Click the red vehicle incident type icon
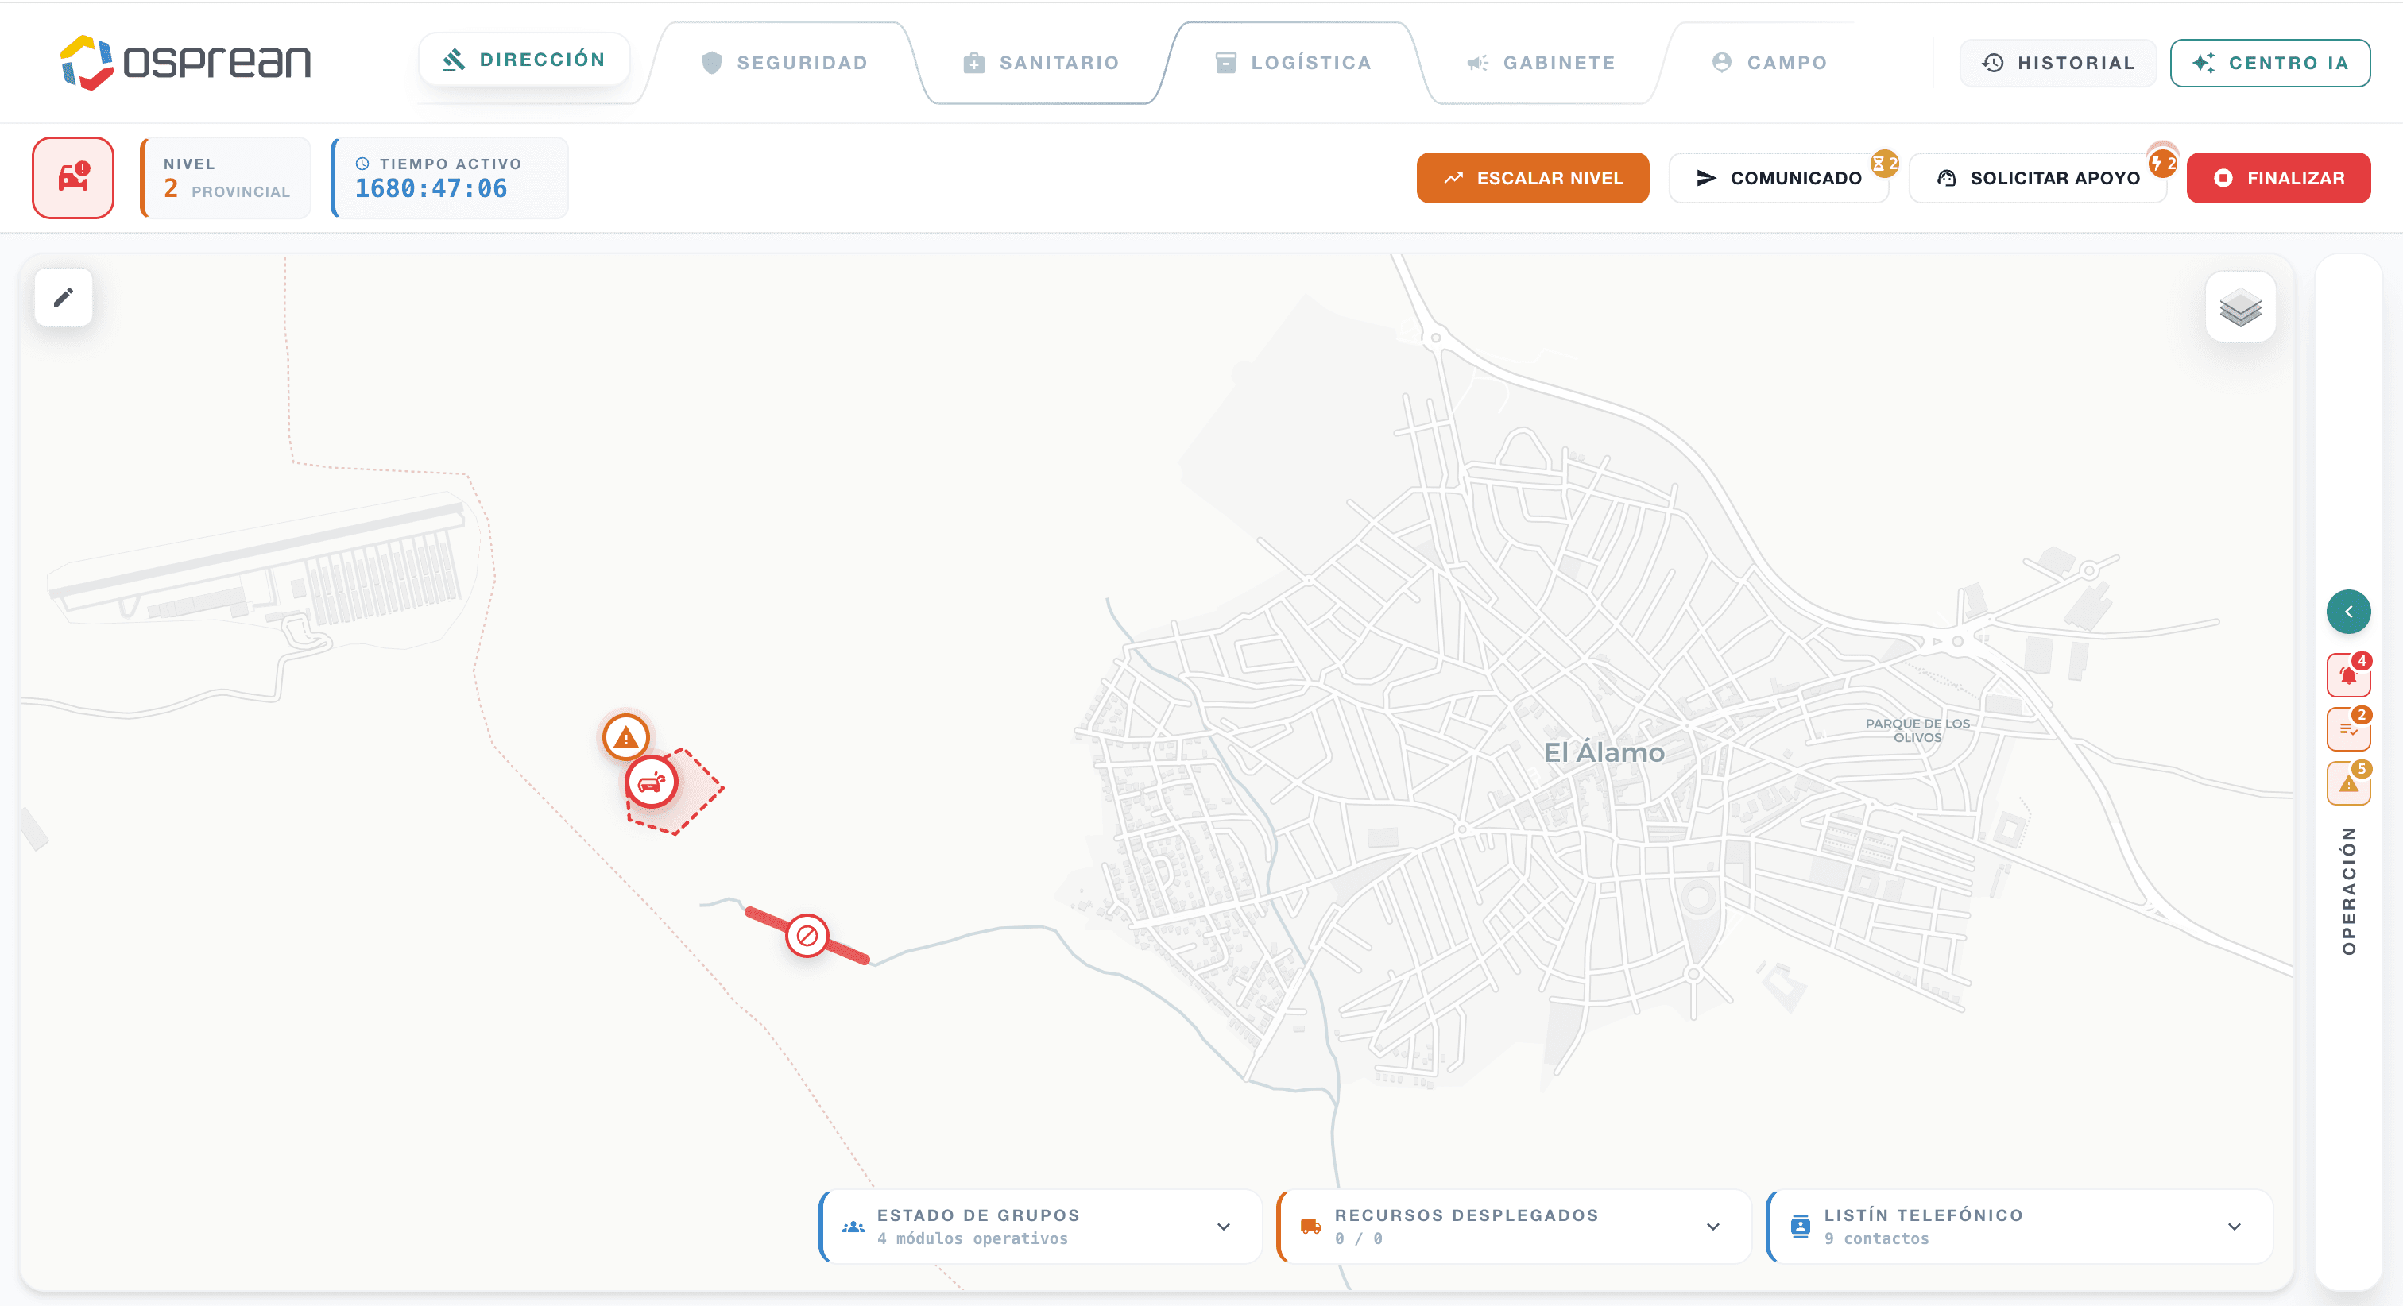 click(x=74, y=177)
